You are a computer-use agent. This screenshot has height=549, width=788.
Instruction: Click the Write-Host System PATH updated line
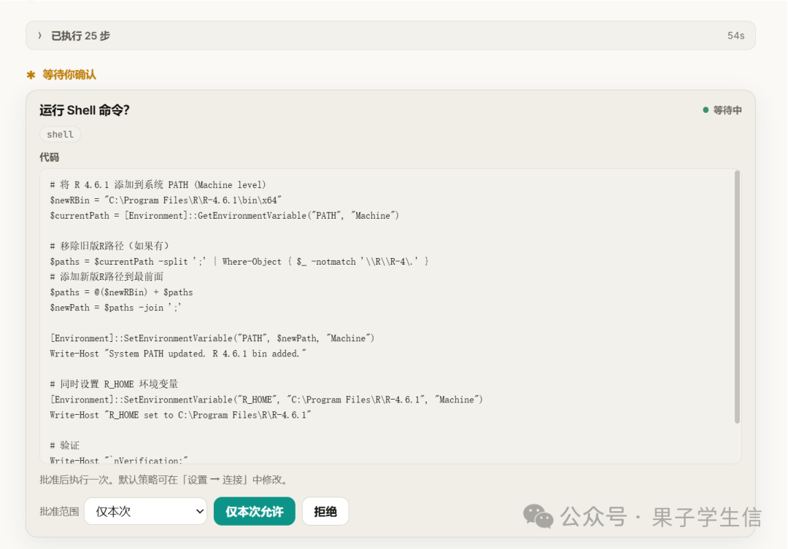178,354
